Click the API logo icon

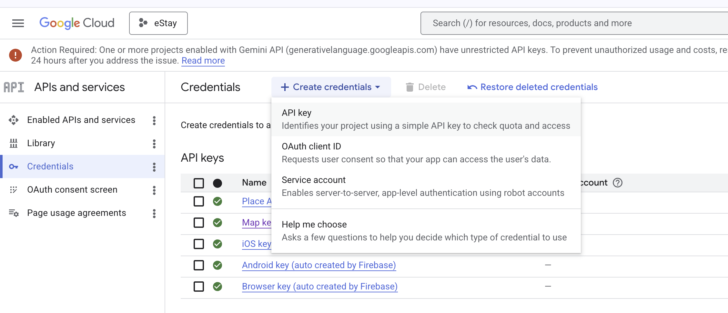(14, 87)
